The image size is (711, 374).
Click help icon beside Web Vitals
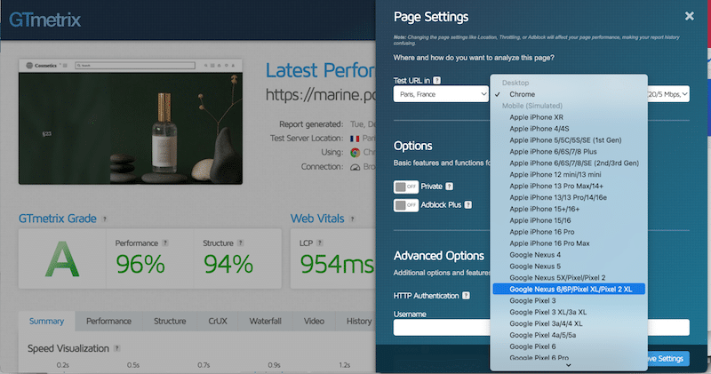(x=348, y=218)
